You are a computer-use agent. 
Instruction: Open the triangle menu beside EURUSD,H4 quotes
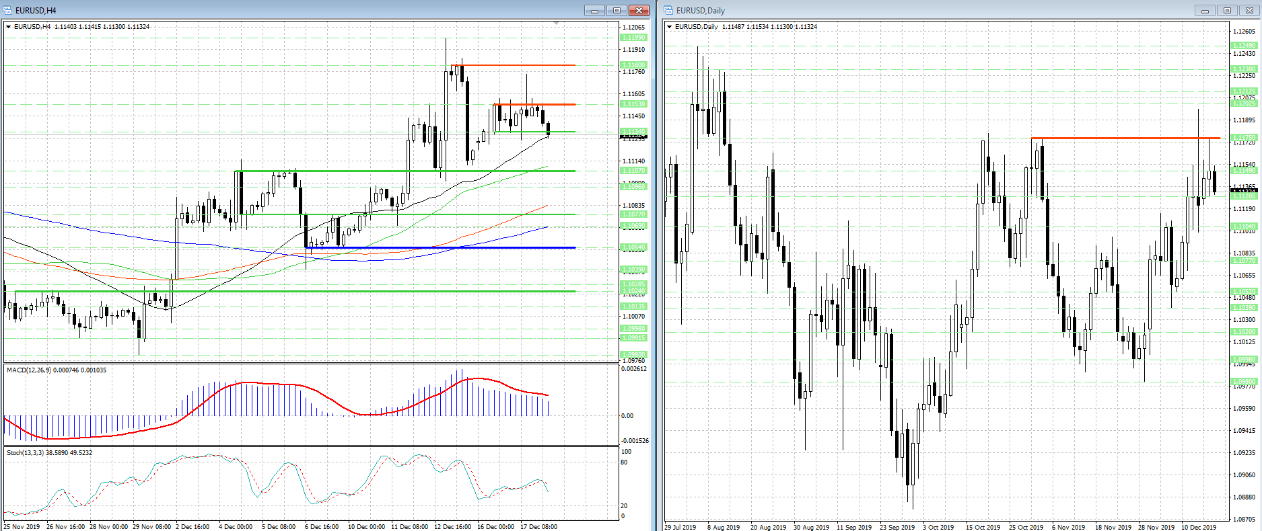click(x=8, y=27)
